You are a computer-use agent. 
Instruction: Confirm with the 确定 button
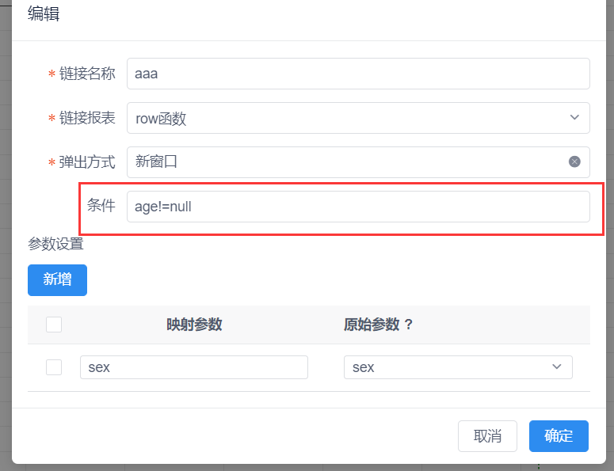[559, 436]
